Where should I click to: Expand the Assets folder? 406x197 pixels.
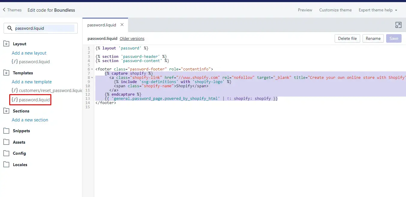click(x=14, y=142)
